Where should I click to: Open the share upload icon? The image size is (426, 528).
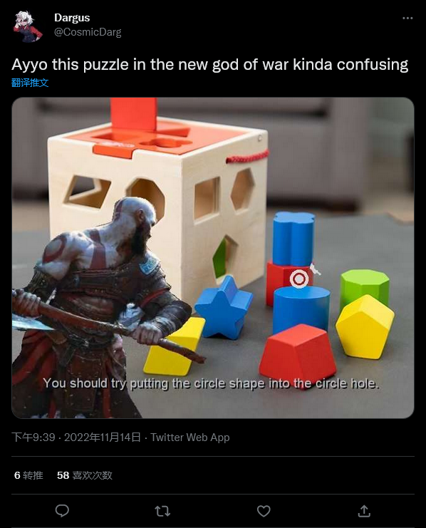click(x=364, y=511)
